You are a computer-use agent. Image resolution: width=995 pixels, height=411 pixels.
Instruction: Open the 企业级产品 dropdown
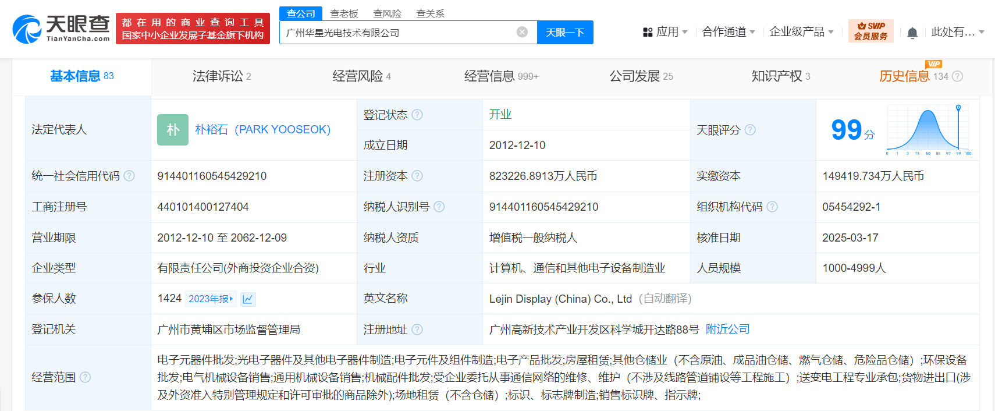point(801,32)
